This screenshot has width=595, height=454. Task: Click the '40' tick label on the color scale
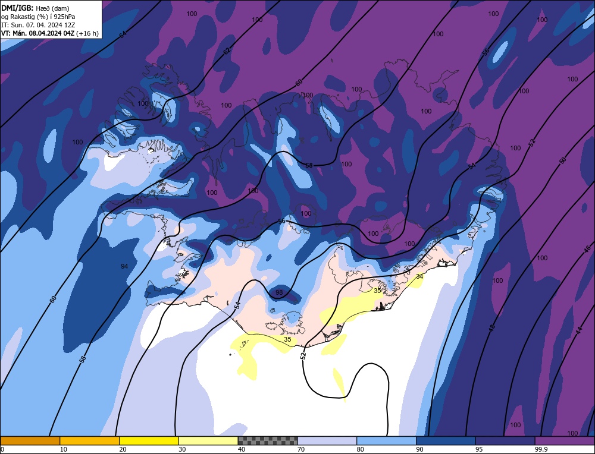pyautogui.click(x=242, y=449)
